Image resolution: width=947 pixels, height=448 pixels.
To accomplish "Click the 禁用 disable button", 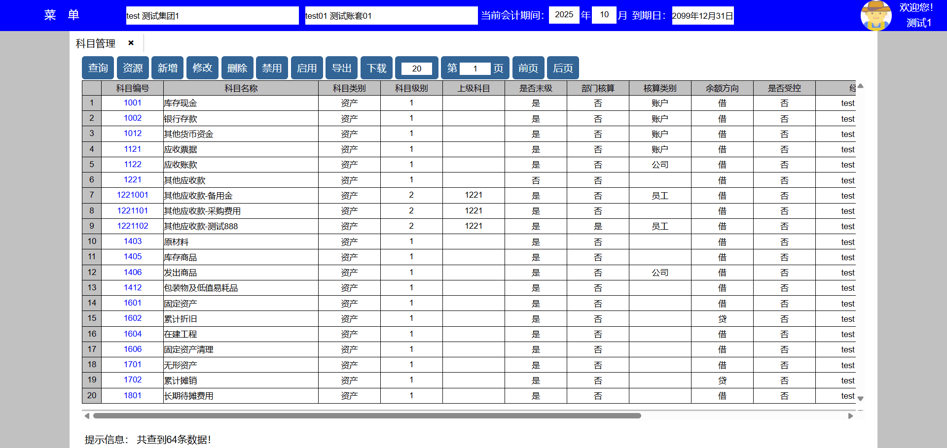I will coord(272,68).
